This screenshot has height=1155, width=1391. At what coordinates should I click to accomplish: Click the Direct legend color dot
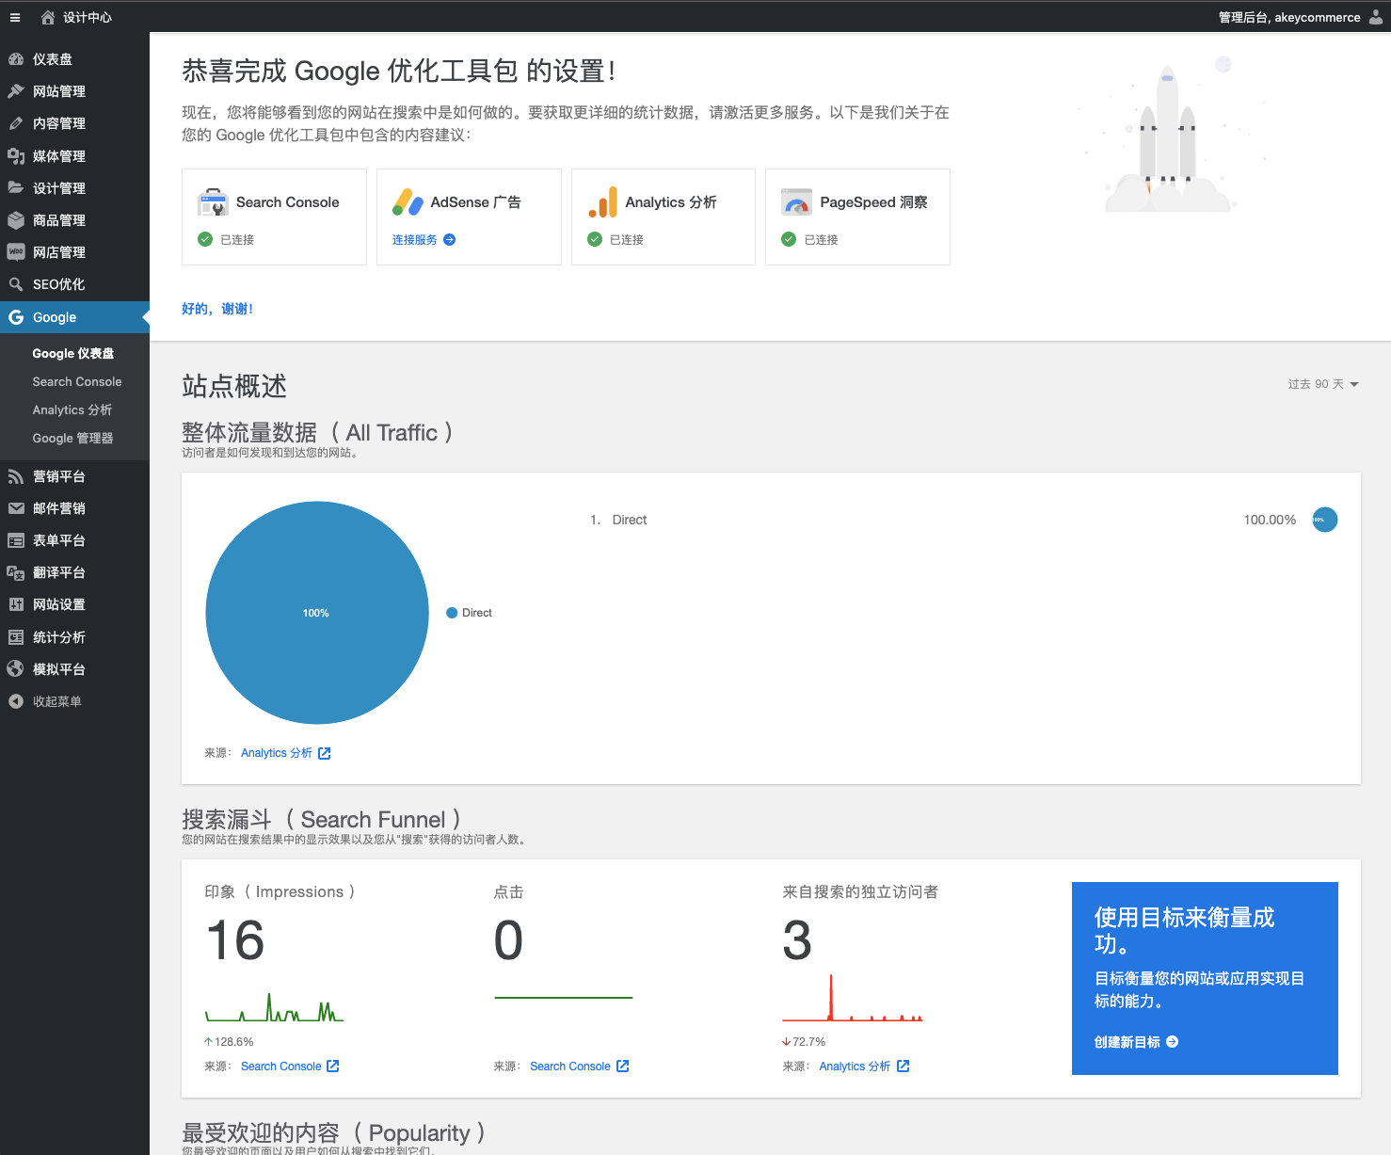point(451,613)
